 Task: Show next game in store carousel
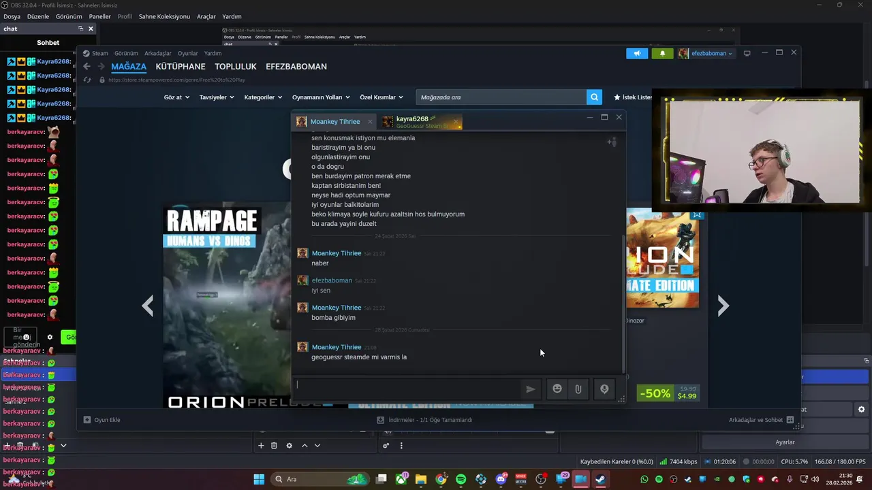click(723, 306)
